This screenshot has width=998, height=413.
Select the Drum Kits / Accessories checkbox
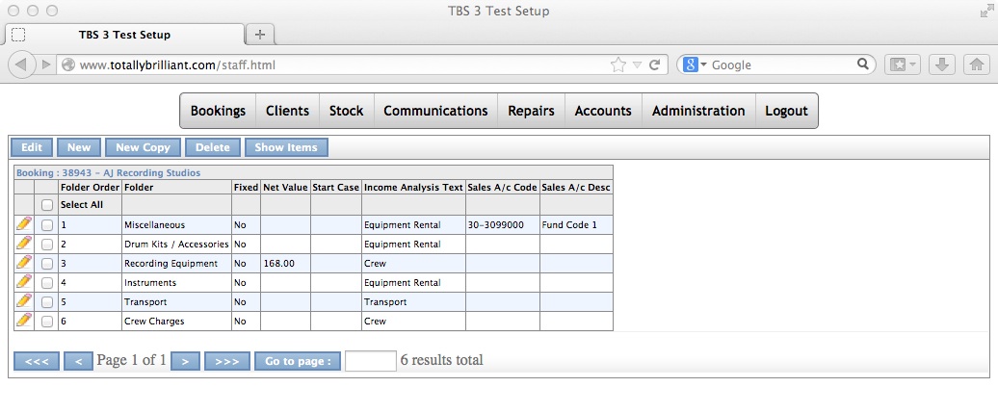click(47, 245)
